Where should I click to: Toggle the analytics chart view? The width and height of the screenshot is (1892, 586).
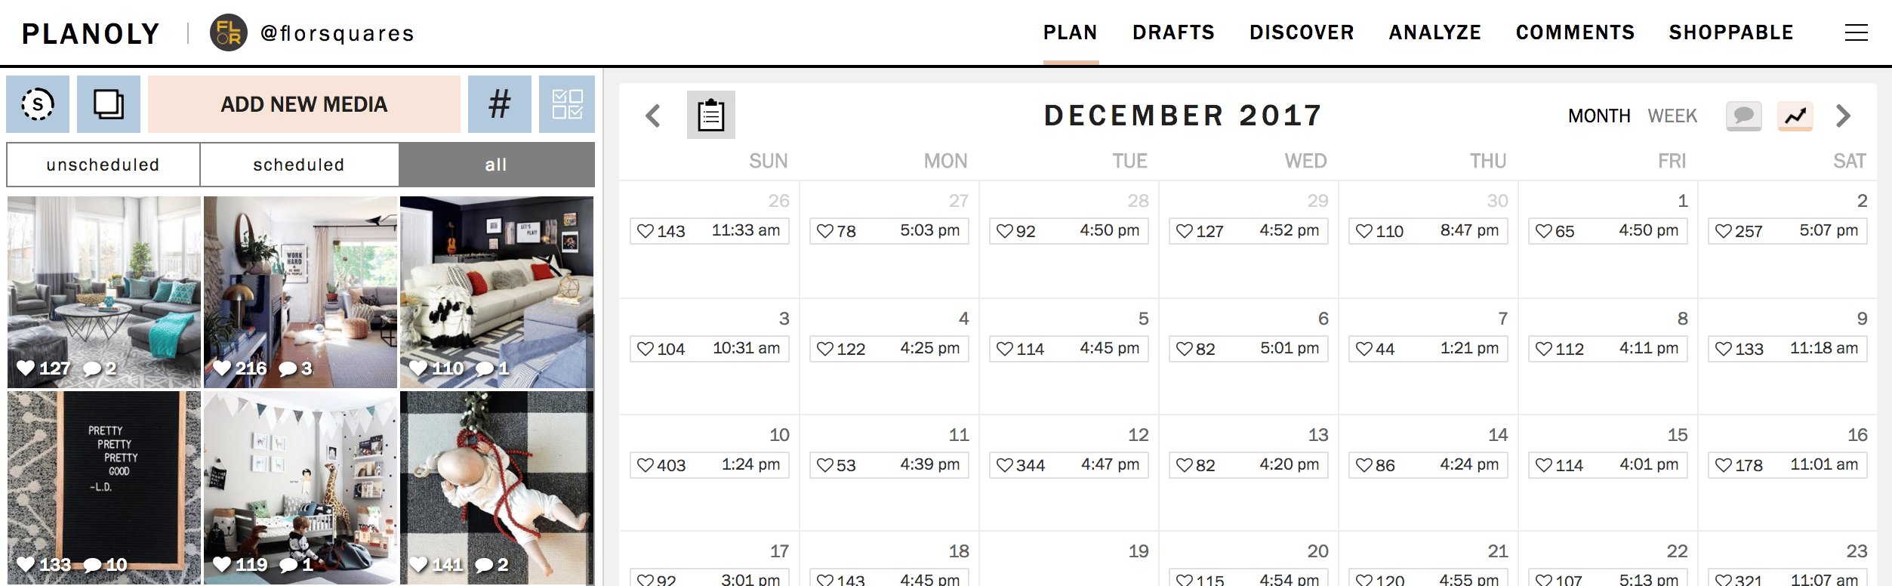coord(1795,116)
